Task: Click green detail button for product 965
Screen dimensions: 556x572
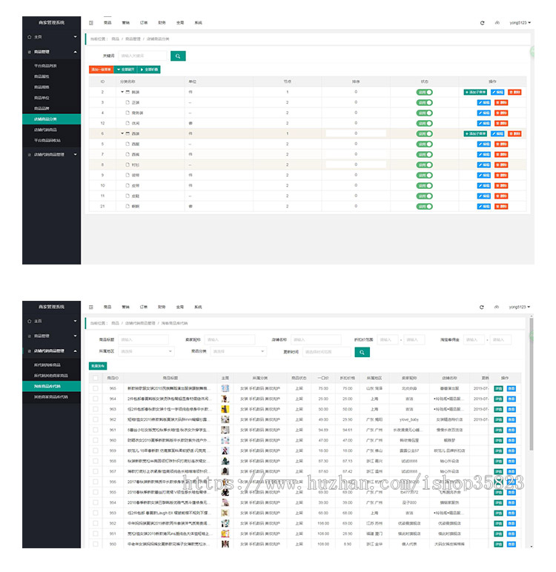Action: 498,388
